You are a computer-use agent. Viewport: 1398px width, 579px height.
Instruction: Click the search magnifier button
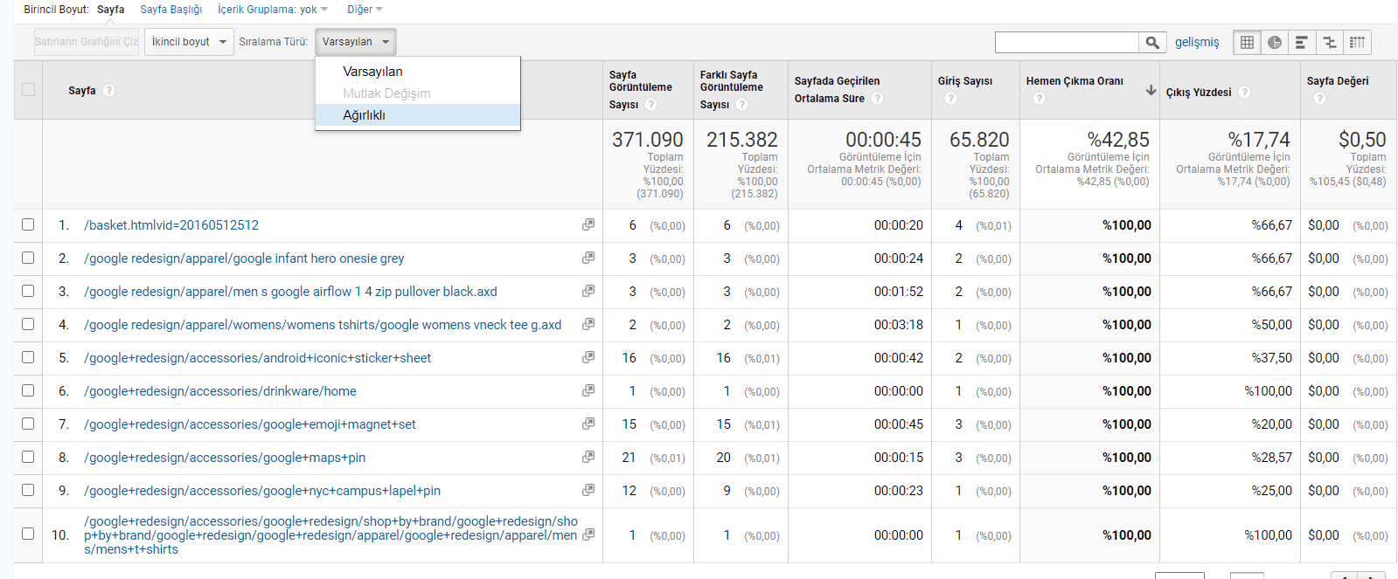tap(1152, 42)
